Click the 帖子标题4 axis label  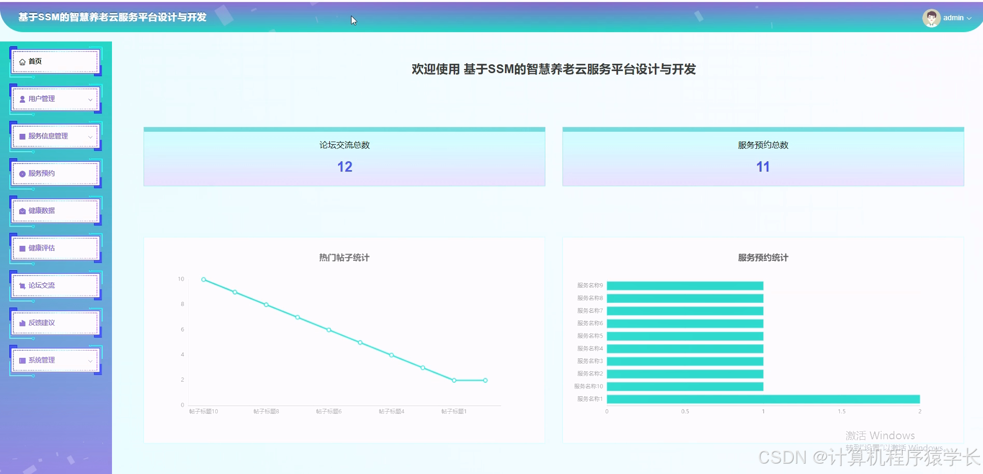point(391,411)
